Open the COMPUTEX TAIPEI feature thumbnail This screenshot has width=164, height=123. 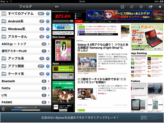[x=139, y=89]
